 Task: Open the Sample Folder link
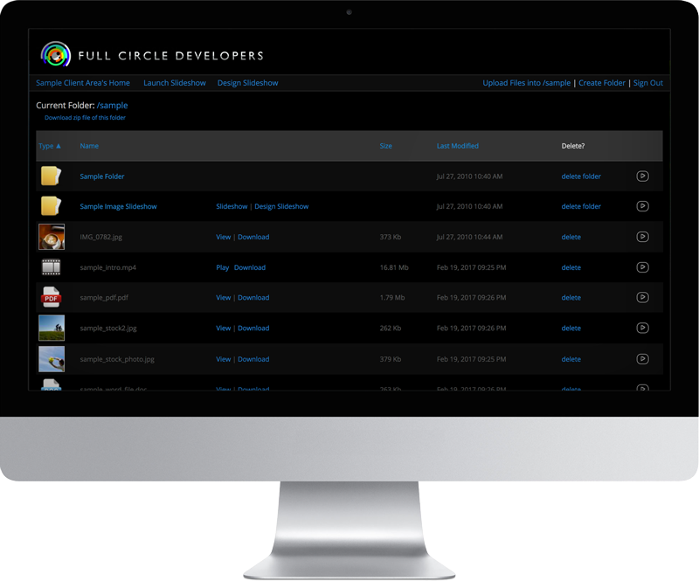point(102,176)
